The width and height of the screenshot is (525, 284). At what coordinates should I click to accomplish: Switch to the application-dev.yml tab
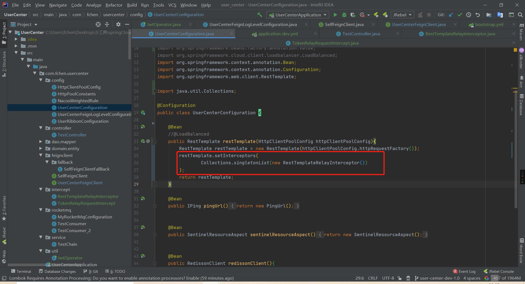click(278, 34)
